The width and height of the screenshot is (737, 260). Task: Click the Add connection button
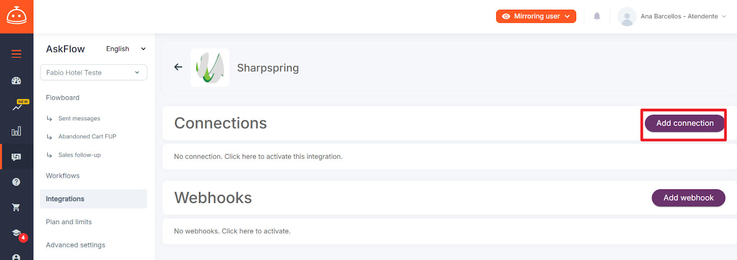point(684,123)
